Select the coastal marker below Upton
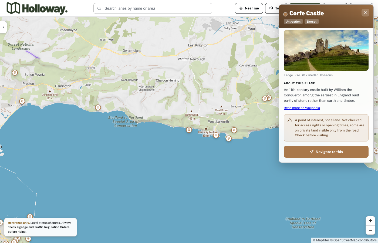378x243 pixels. pos(98,107)
